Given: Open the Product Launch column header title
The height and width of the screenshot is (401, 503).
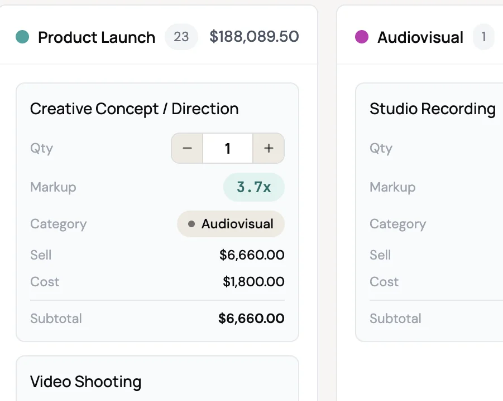Looking at the screenshot, I should click(x=97, y=37).
